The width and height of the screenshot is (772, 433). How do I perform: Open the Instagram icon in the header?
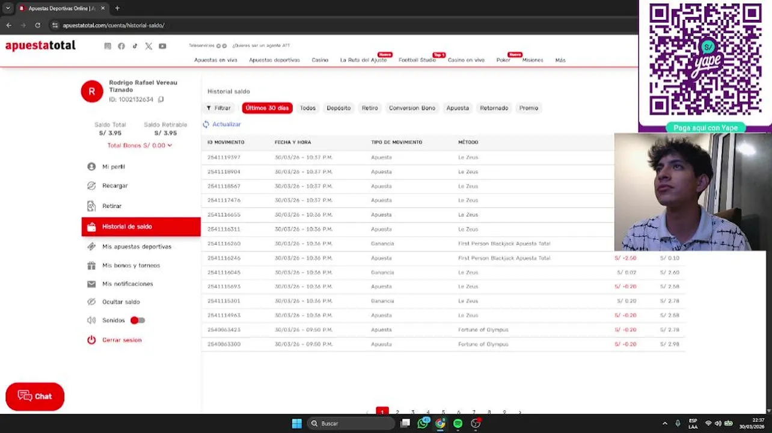108,46
